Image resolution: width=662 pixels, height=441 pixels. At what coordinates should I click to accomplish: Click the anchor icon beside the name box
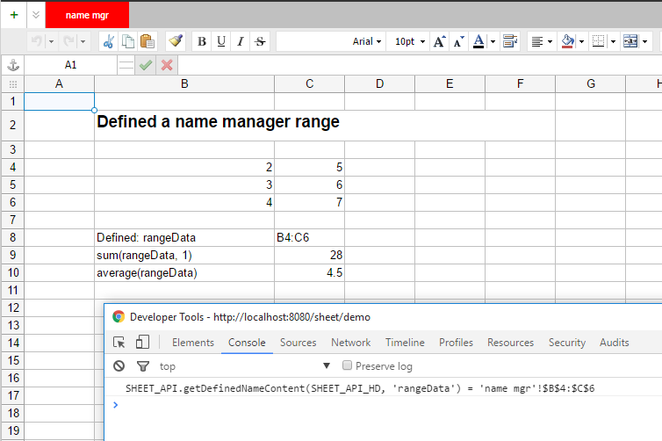13,65
